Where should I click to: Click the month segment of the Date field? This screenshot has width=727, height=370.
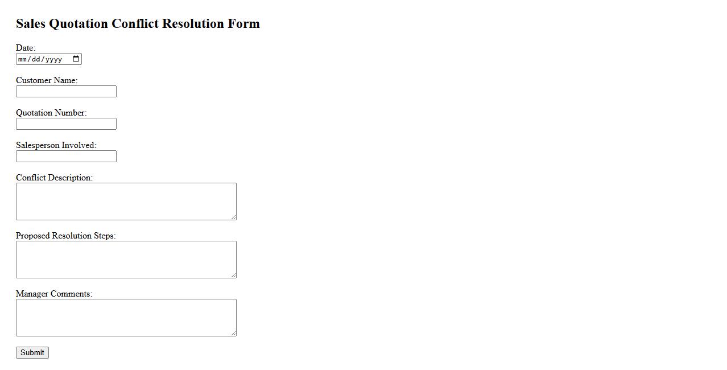pos(23,59)
